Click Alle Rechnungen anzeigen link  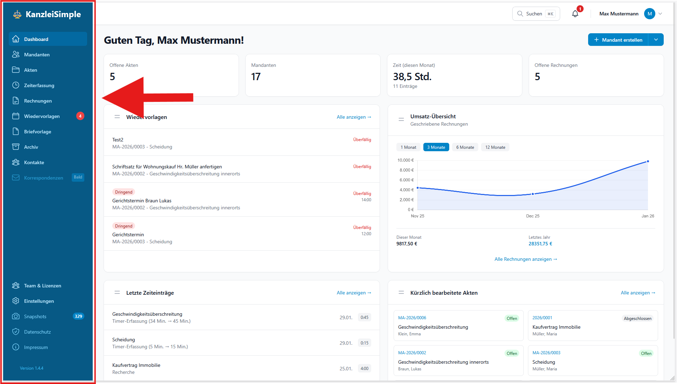coord(526,259)
